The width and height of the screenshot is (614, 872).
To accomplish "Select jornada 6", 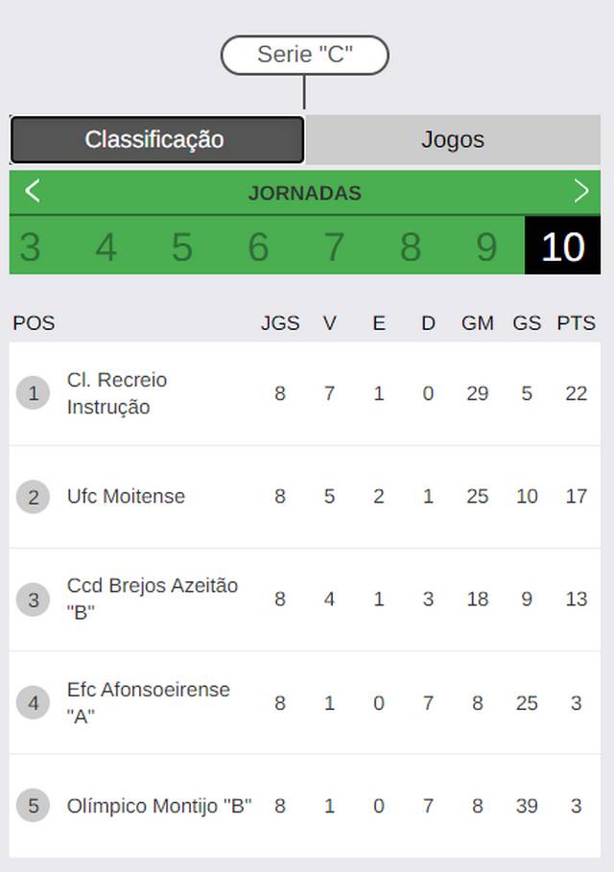I will tap(258, 246).
